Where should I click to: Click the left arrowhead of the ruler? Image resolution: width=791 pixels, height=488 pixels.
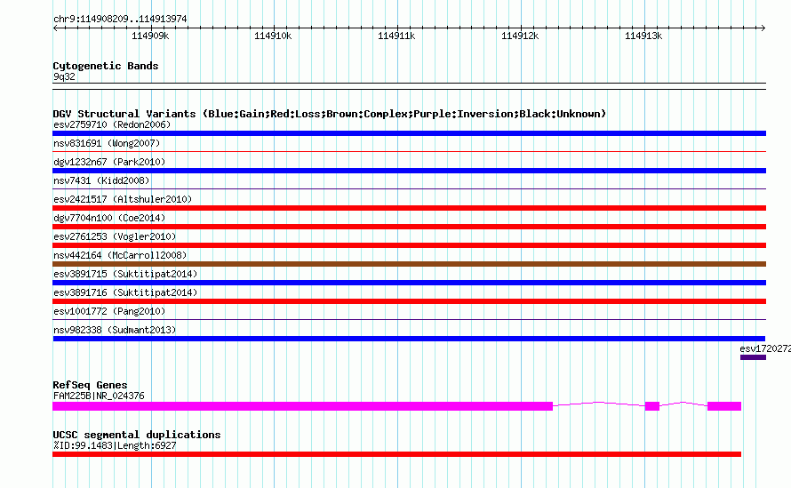coord(55,28)
